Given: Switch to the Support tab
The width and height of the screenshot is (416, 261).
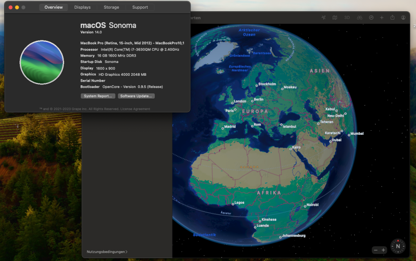Looking at the screenshot, I should [140, 7].
